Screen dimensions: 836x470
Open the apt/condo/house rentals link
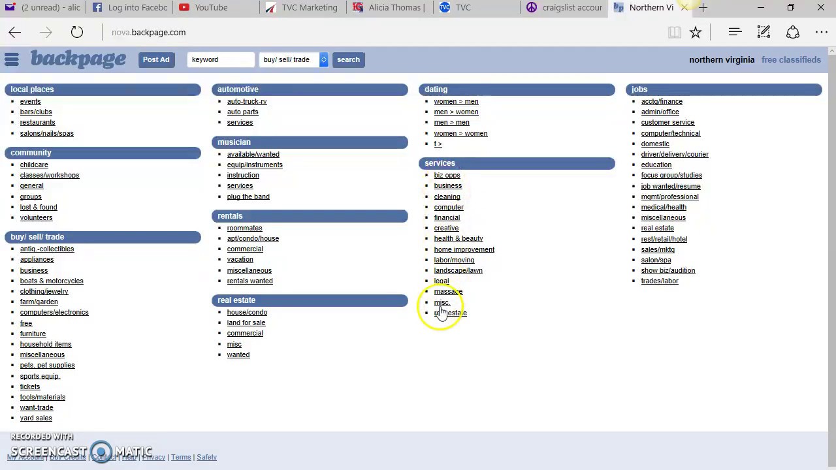click(x=253, y=238)
